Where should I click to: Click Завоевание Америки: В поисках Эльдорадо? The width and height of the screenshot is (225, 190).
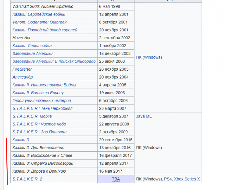point(54,61)
